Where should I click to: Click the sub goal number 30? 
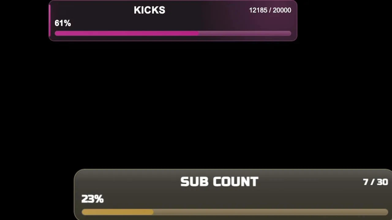click(x=383, y=182)
